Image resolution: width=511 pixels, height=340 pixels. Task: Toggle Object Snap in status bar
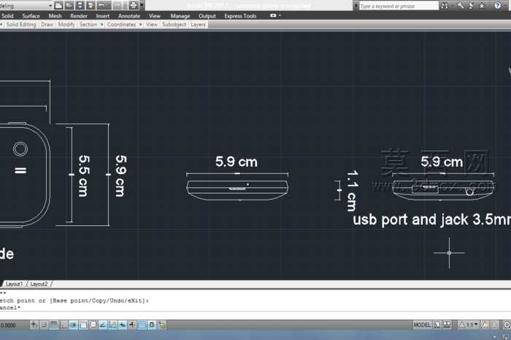[x=83, y=325]
